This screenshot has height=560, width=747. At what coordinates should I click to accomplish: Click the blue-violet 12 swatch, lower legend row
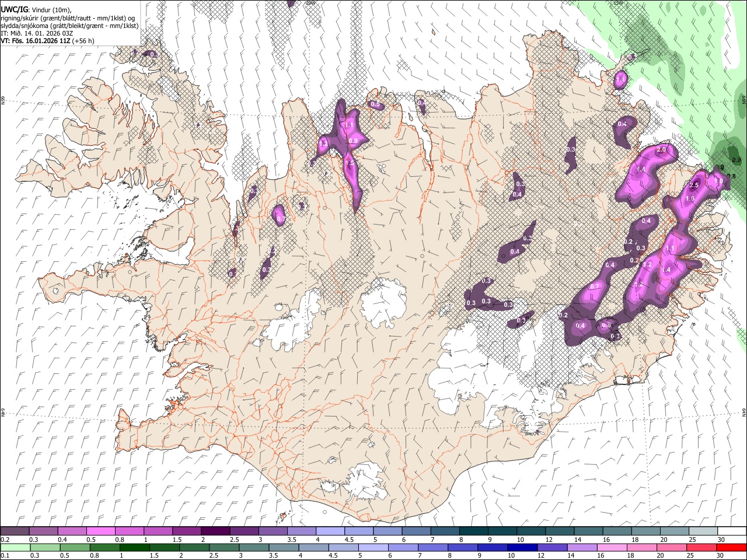(x=551, y=547)
